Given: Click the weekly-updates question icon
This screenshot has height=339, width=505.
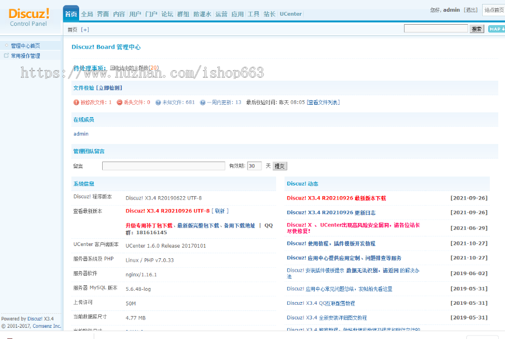Looking at the screenshot, I should click(x=203, y=103).
